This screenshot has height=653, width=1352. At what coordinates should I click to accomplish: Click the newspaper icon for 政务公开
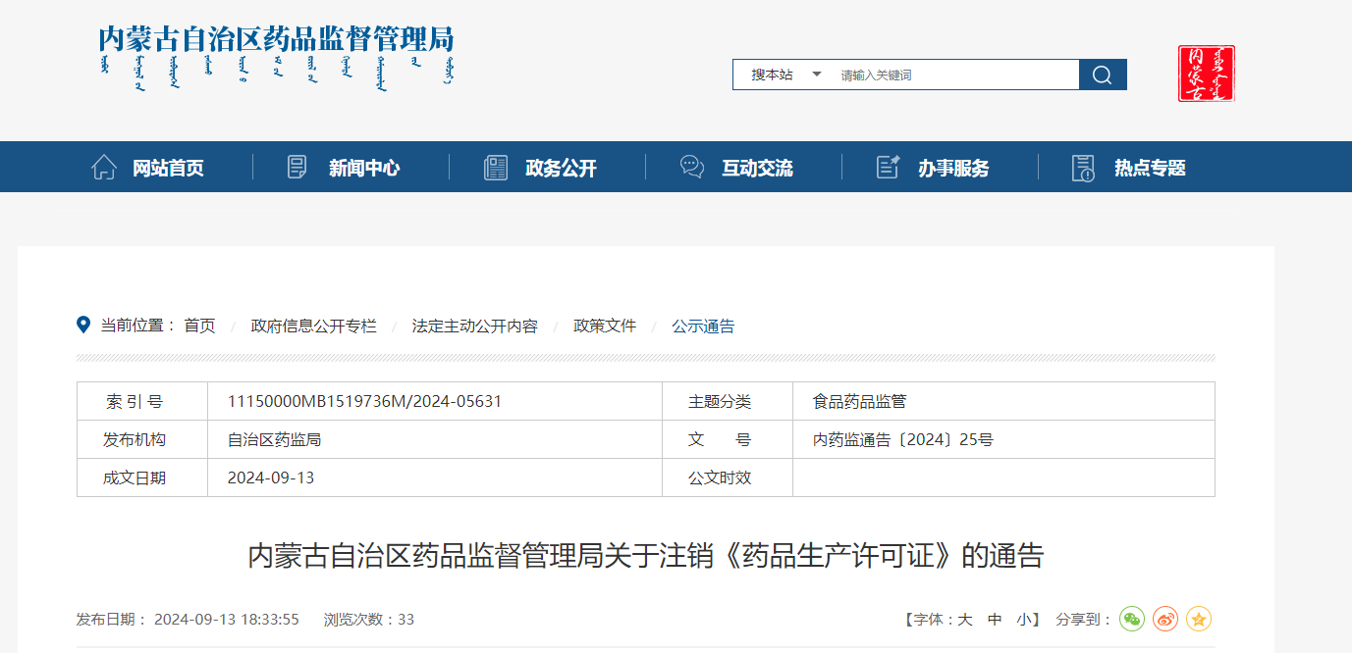coord(496,168)
